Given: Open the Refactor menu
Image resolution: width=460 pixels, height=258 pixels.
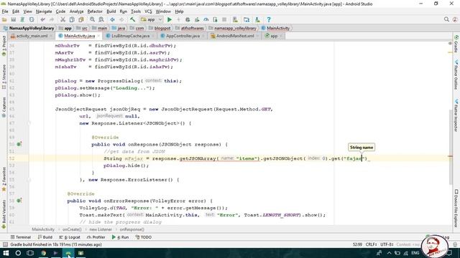Looking at the screenshot, I should point(95,11).
